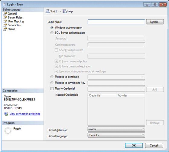Click the Cancel button
Image resolution: width=169 pixels, height=152 pixels.
(x=154, y=145)
